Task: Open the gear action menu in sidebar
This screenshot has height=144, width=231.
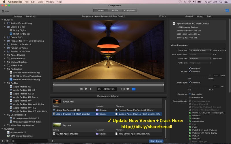Action: click(8, 141)
